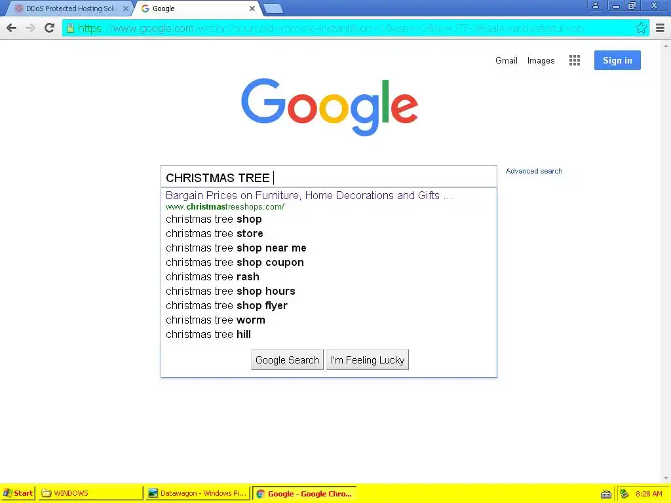The image size is (671, 503).
Task: Click the CHRISTMAS TREE search box
Action: point(329,177)
